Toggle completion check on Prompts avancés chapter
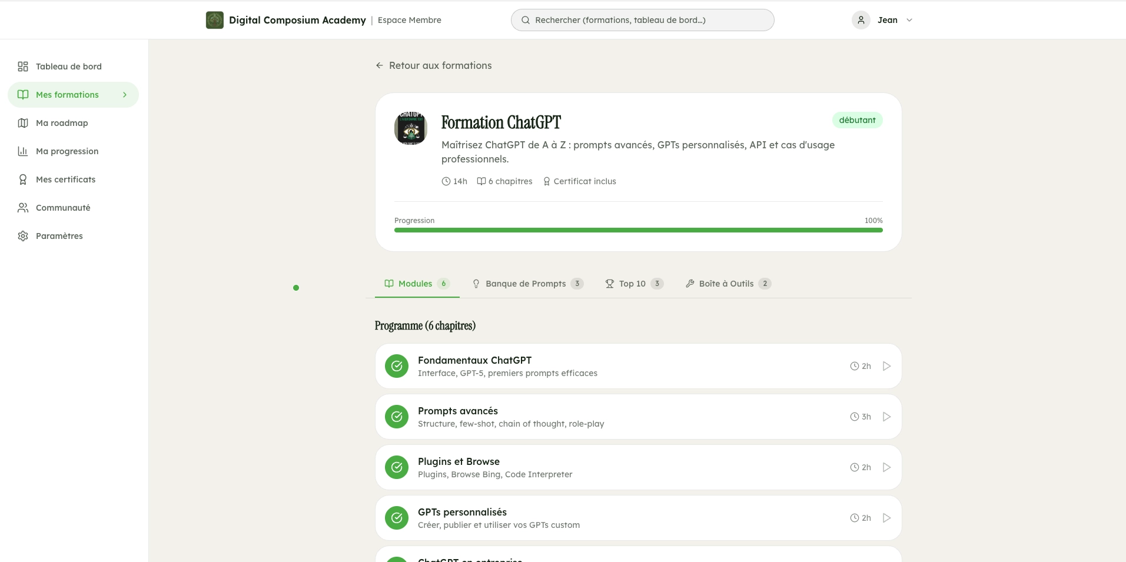Image resolution: width=1126 pixels, height=562 pixels. [x=397, y=416]
